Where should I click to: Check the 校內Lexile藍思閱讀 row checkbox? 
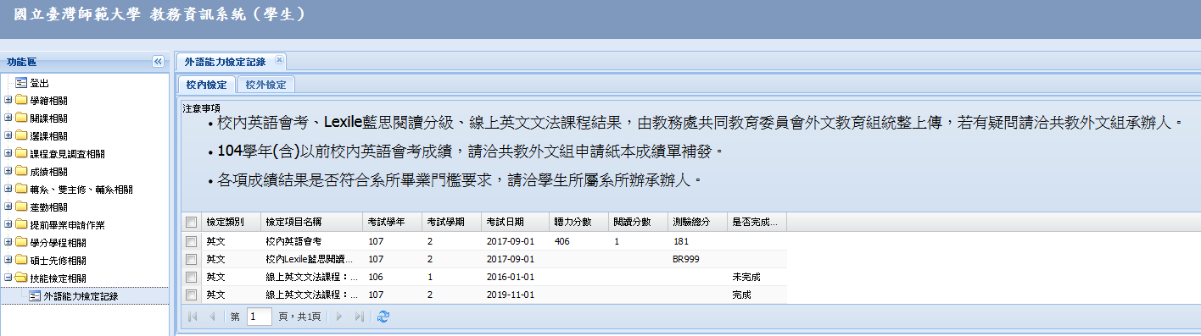[192, 259]
